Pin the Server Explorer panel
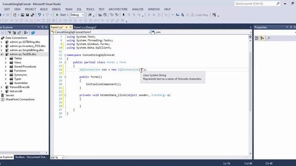Viewport: 296px width, 166px height. (42, 27)
